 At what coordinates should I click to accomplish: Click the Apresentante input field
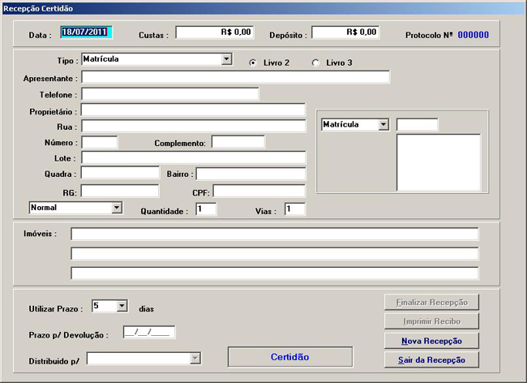[236, 77]
